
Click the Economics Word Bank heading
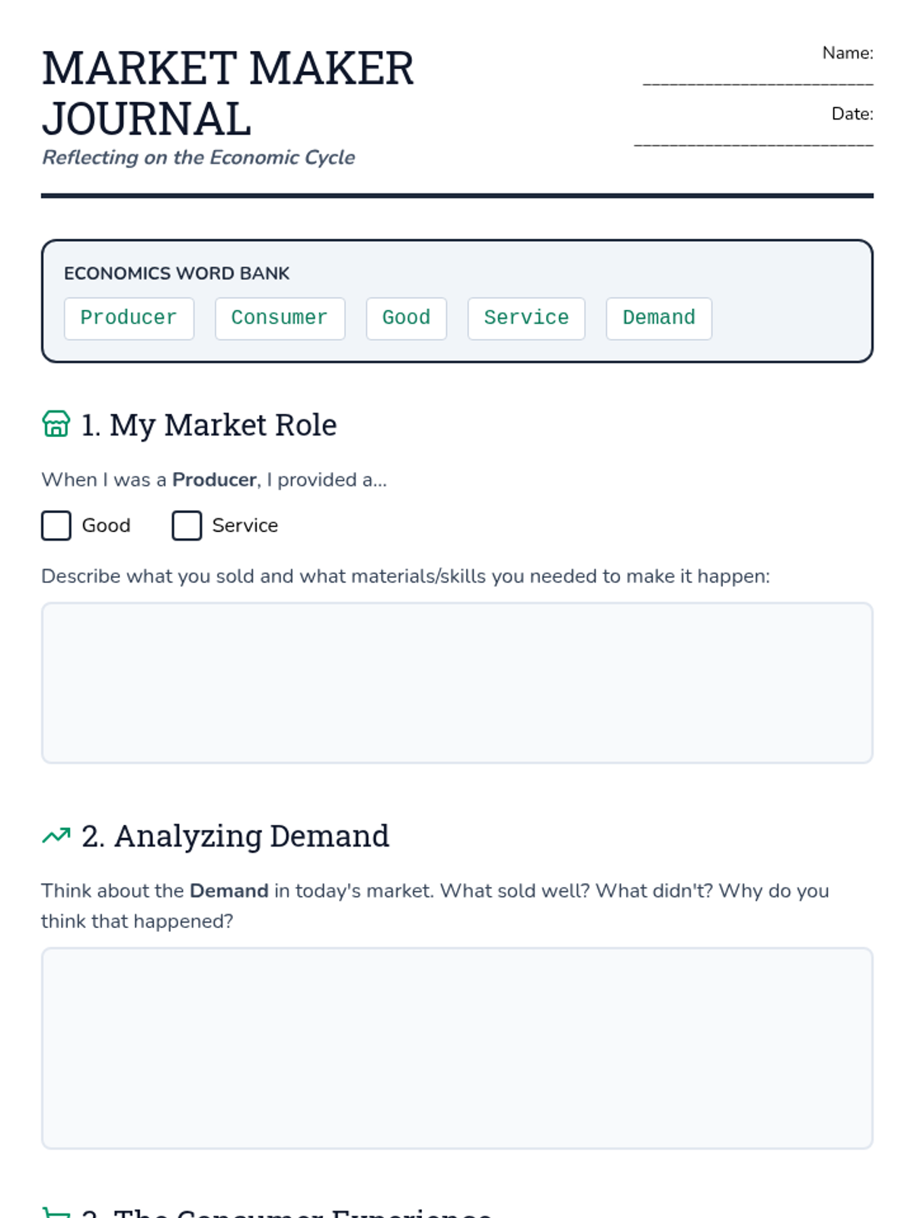click(177, 273)
